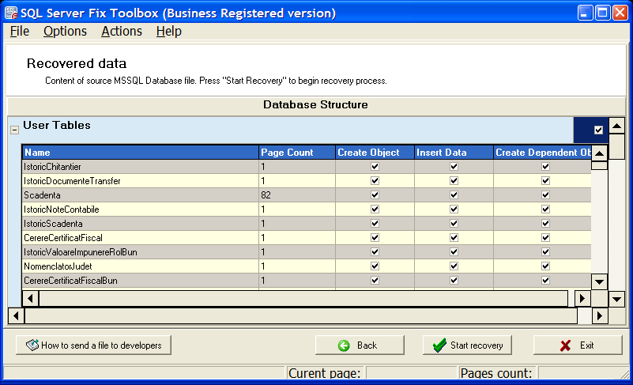Toggle Create Object for IstoricScadenta
This screenshot has width=633, height=385.
375,224
